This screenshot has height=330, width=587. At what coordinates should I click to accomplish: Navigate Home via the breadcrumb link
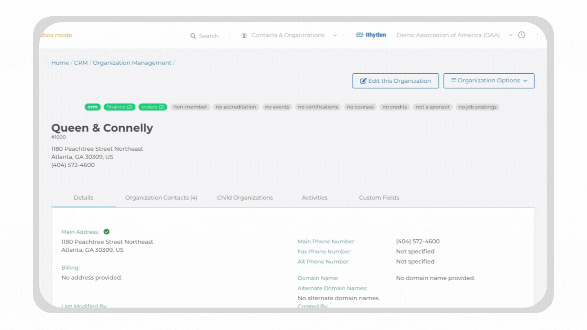pyautogui.click(x=60, y=62)
